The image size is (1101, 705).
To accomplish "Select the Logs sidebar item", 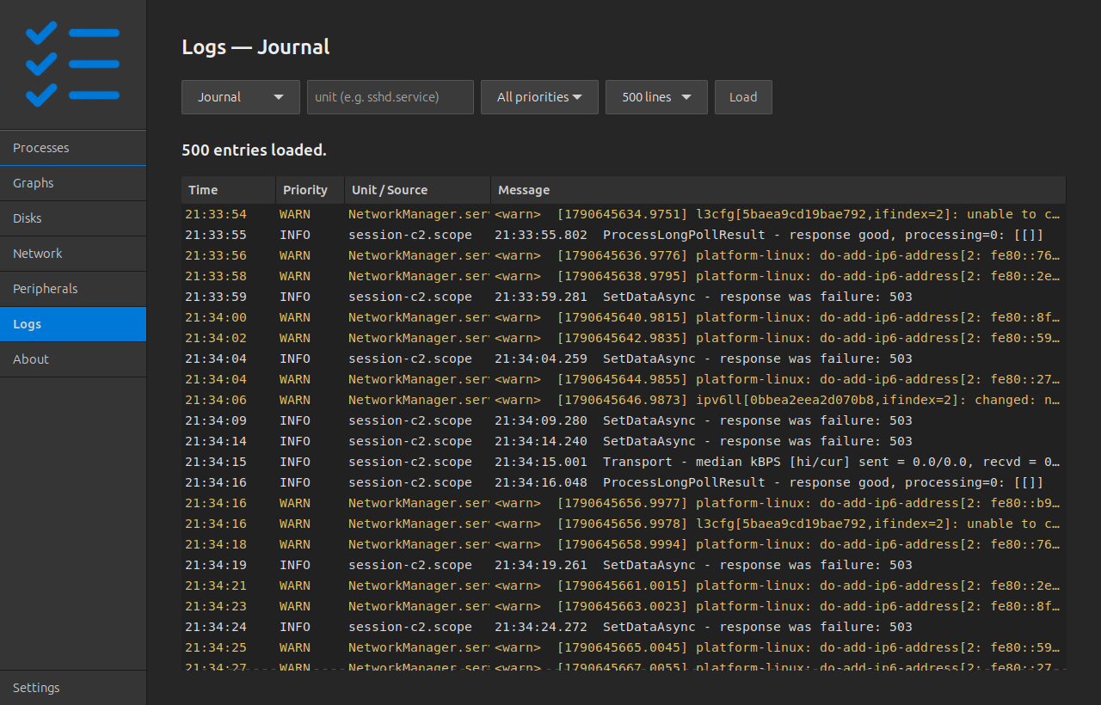I will click(73, 324).
